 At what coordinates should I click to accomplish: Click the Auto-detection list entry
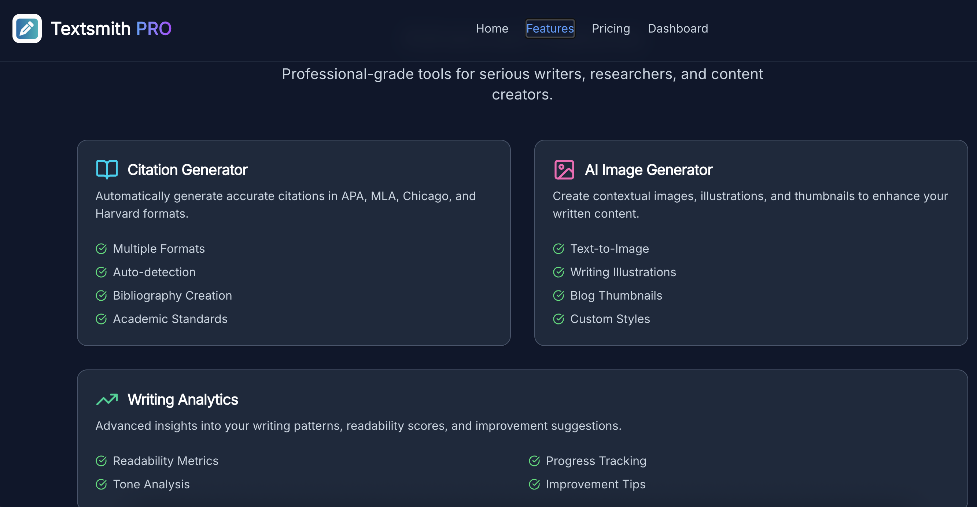click(x=154, y=272)
